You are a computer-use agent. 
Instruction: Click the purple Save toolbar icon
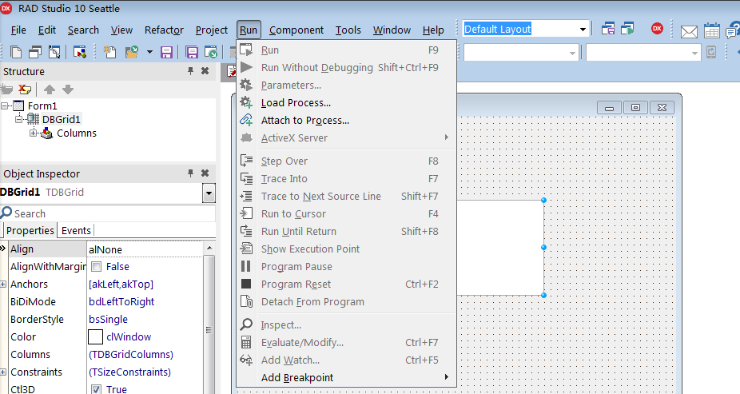point(166,52)
